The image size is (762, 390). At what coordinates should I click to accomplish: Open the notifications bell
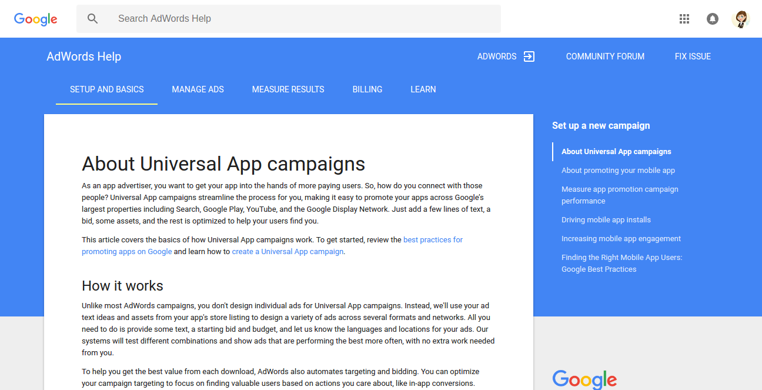click(x=713, y=19)
